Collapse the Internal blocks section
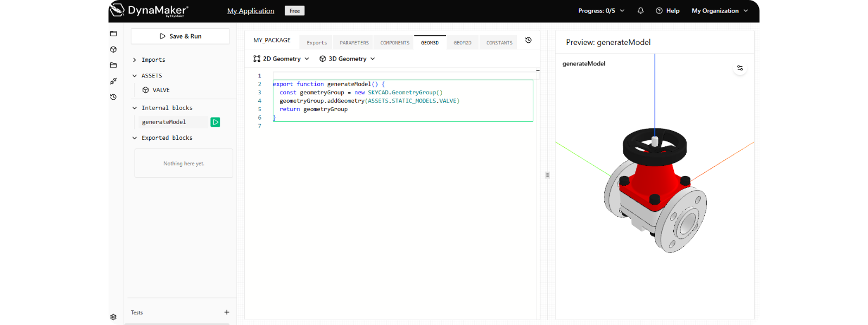Screen dimensions: 868x325 (135, 108)
